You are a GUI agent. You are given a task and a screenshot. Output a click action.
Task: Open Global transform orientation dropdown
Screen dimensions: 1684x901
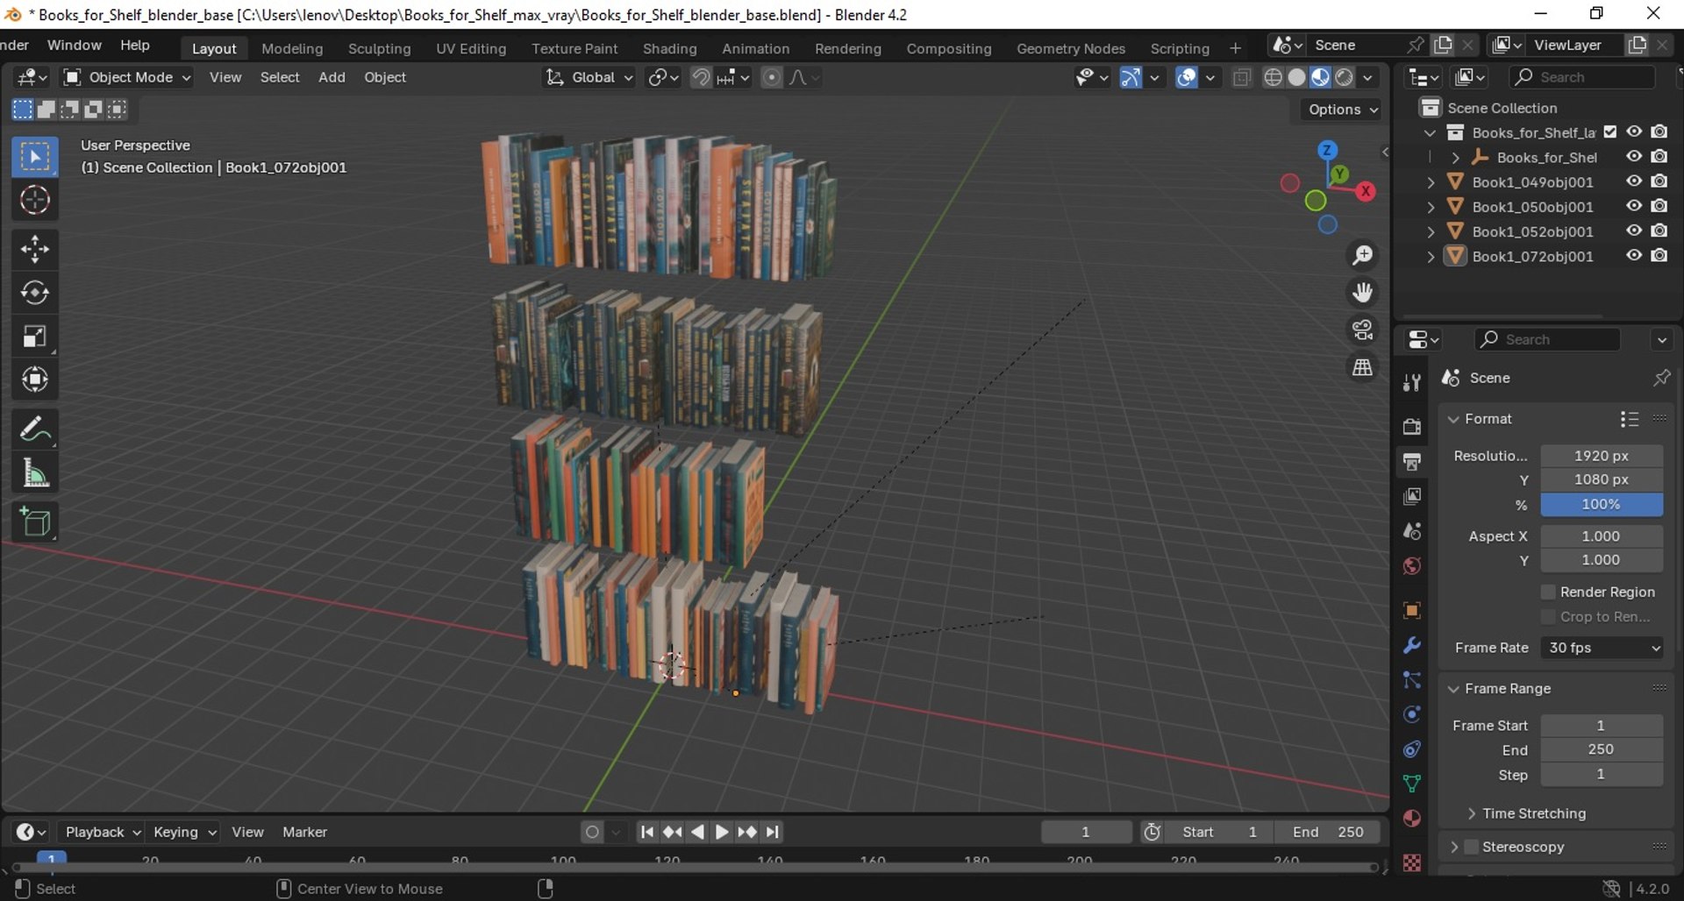click(x=588, y=77)
